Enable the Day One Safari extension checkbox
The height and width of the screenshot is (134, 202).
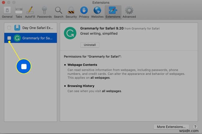9,28
